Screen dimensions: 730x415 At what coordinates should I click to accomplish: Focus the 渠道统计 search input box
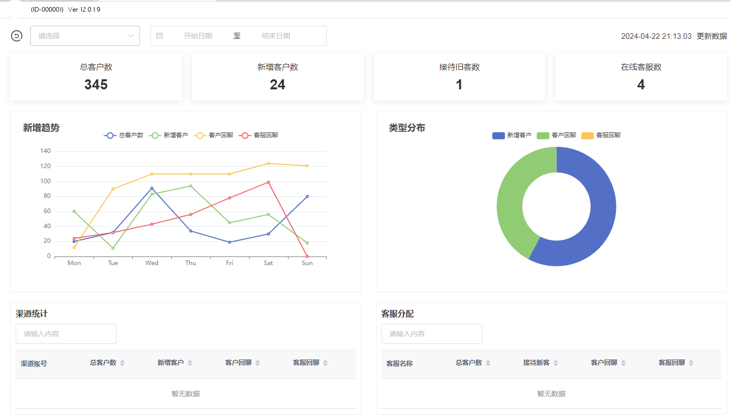(x=66, y=334)
